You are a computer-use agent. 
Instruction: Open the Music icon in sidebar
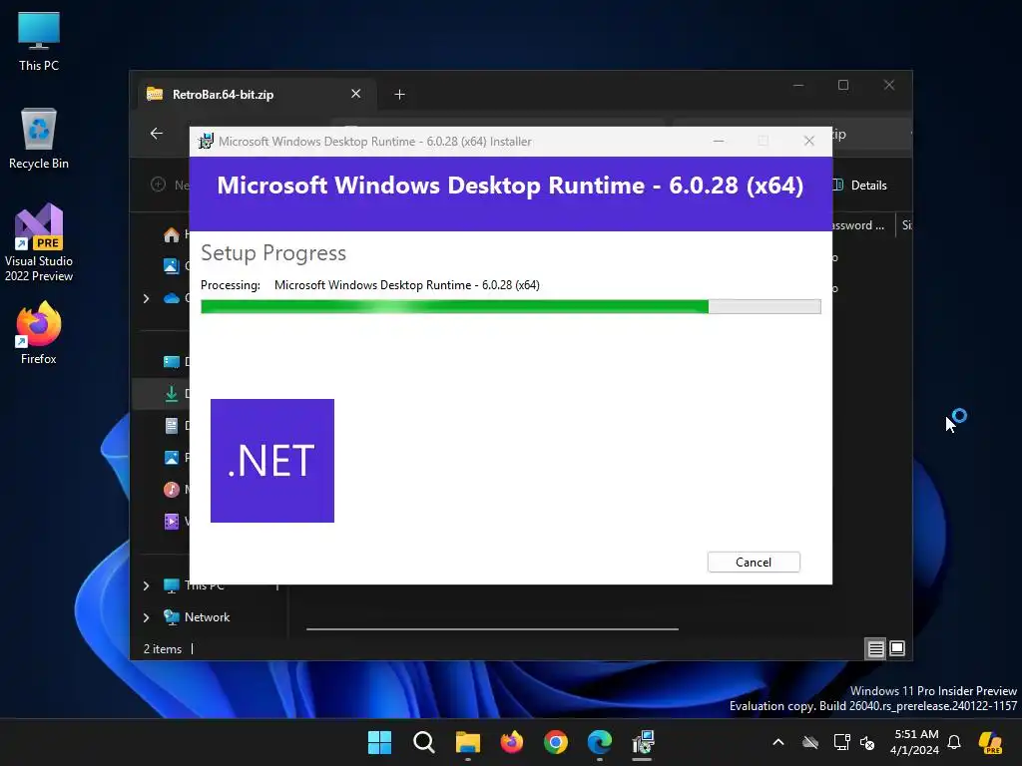pos(172,489)
